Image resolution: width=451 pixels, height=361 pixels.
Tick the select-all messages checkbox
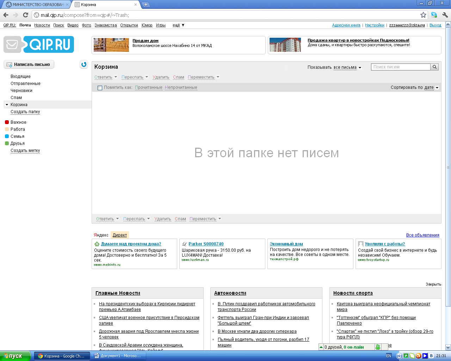pyautogui.click(x=100, y=88)
